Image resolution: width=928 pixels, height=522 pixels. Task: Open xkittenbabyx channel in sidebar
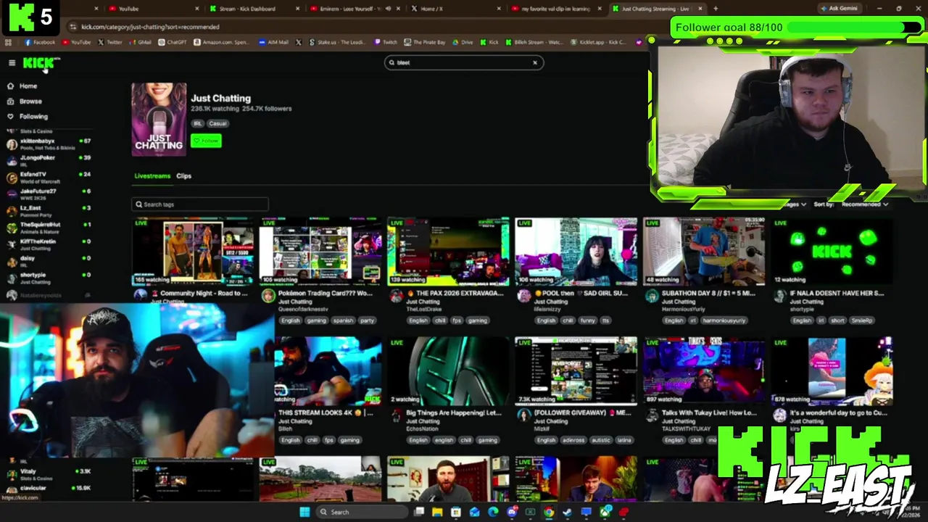click(48, 144)
